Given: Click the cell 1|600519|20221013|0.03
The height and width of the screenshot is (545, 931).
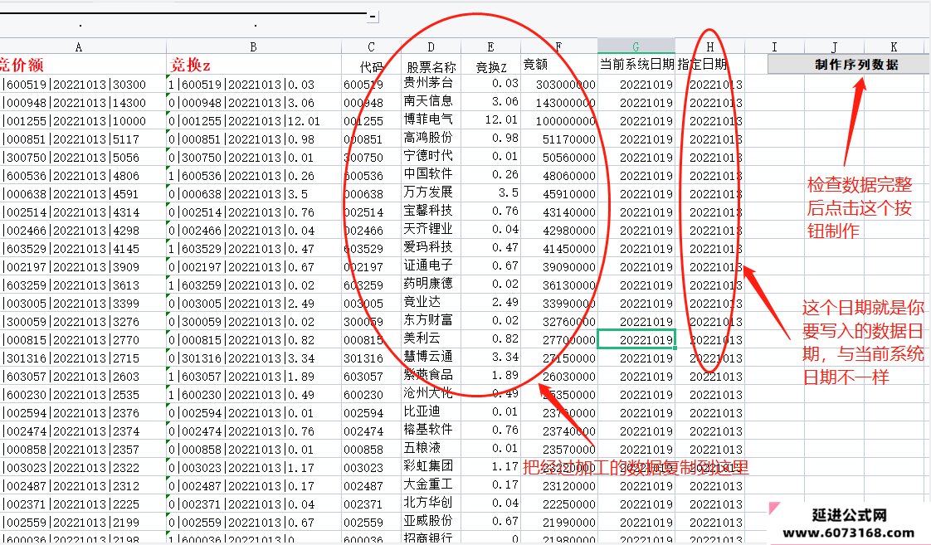Looking at the screenshot, I should (x=254, y=85).
